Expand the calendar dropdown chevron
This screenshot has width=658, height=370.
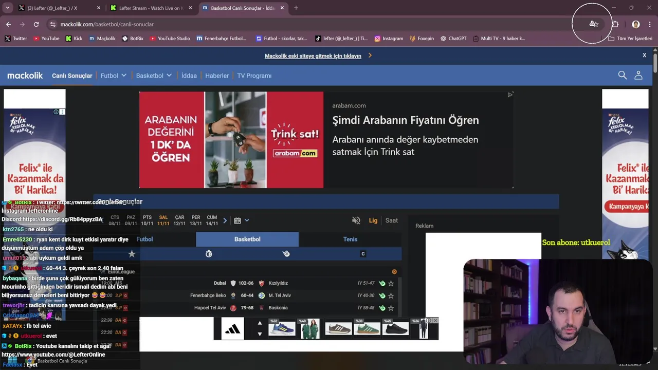[x=247, y=220]
